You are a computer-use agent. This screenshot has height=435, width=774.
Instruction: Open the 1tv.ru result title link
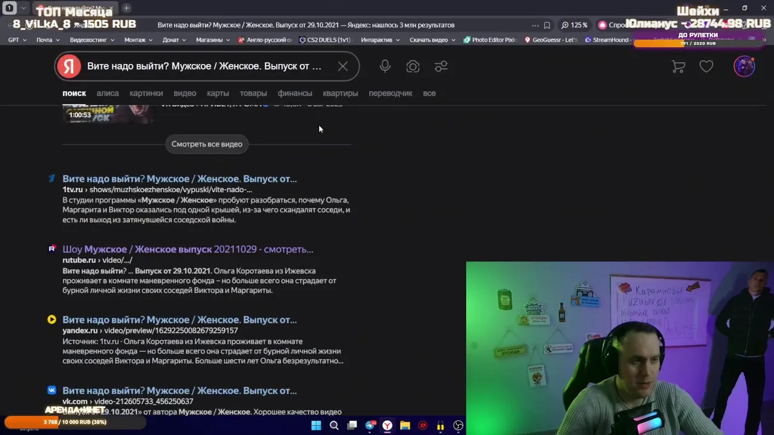180,179
